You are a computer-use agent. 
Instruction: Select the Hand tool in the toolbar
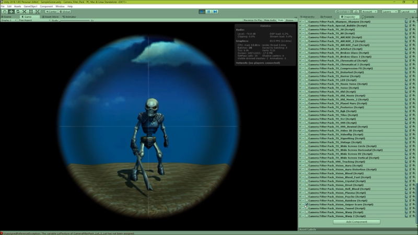coord(5,11)
